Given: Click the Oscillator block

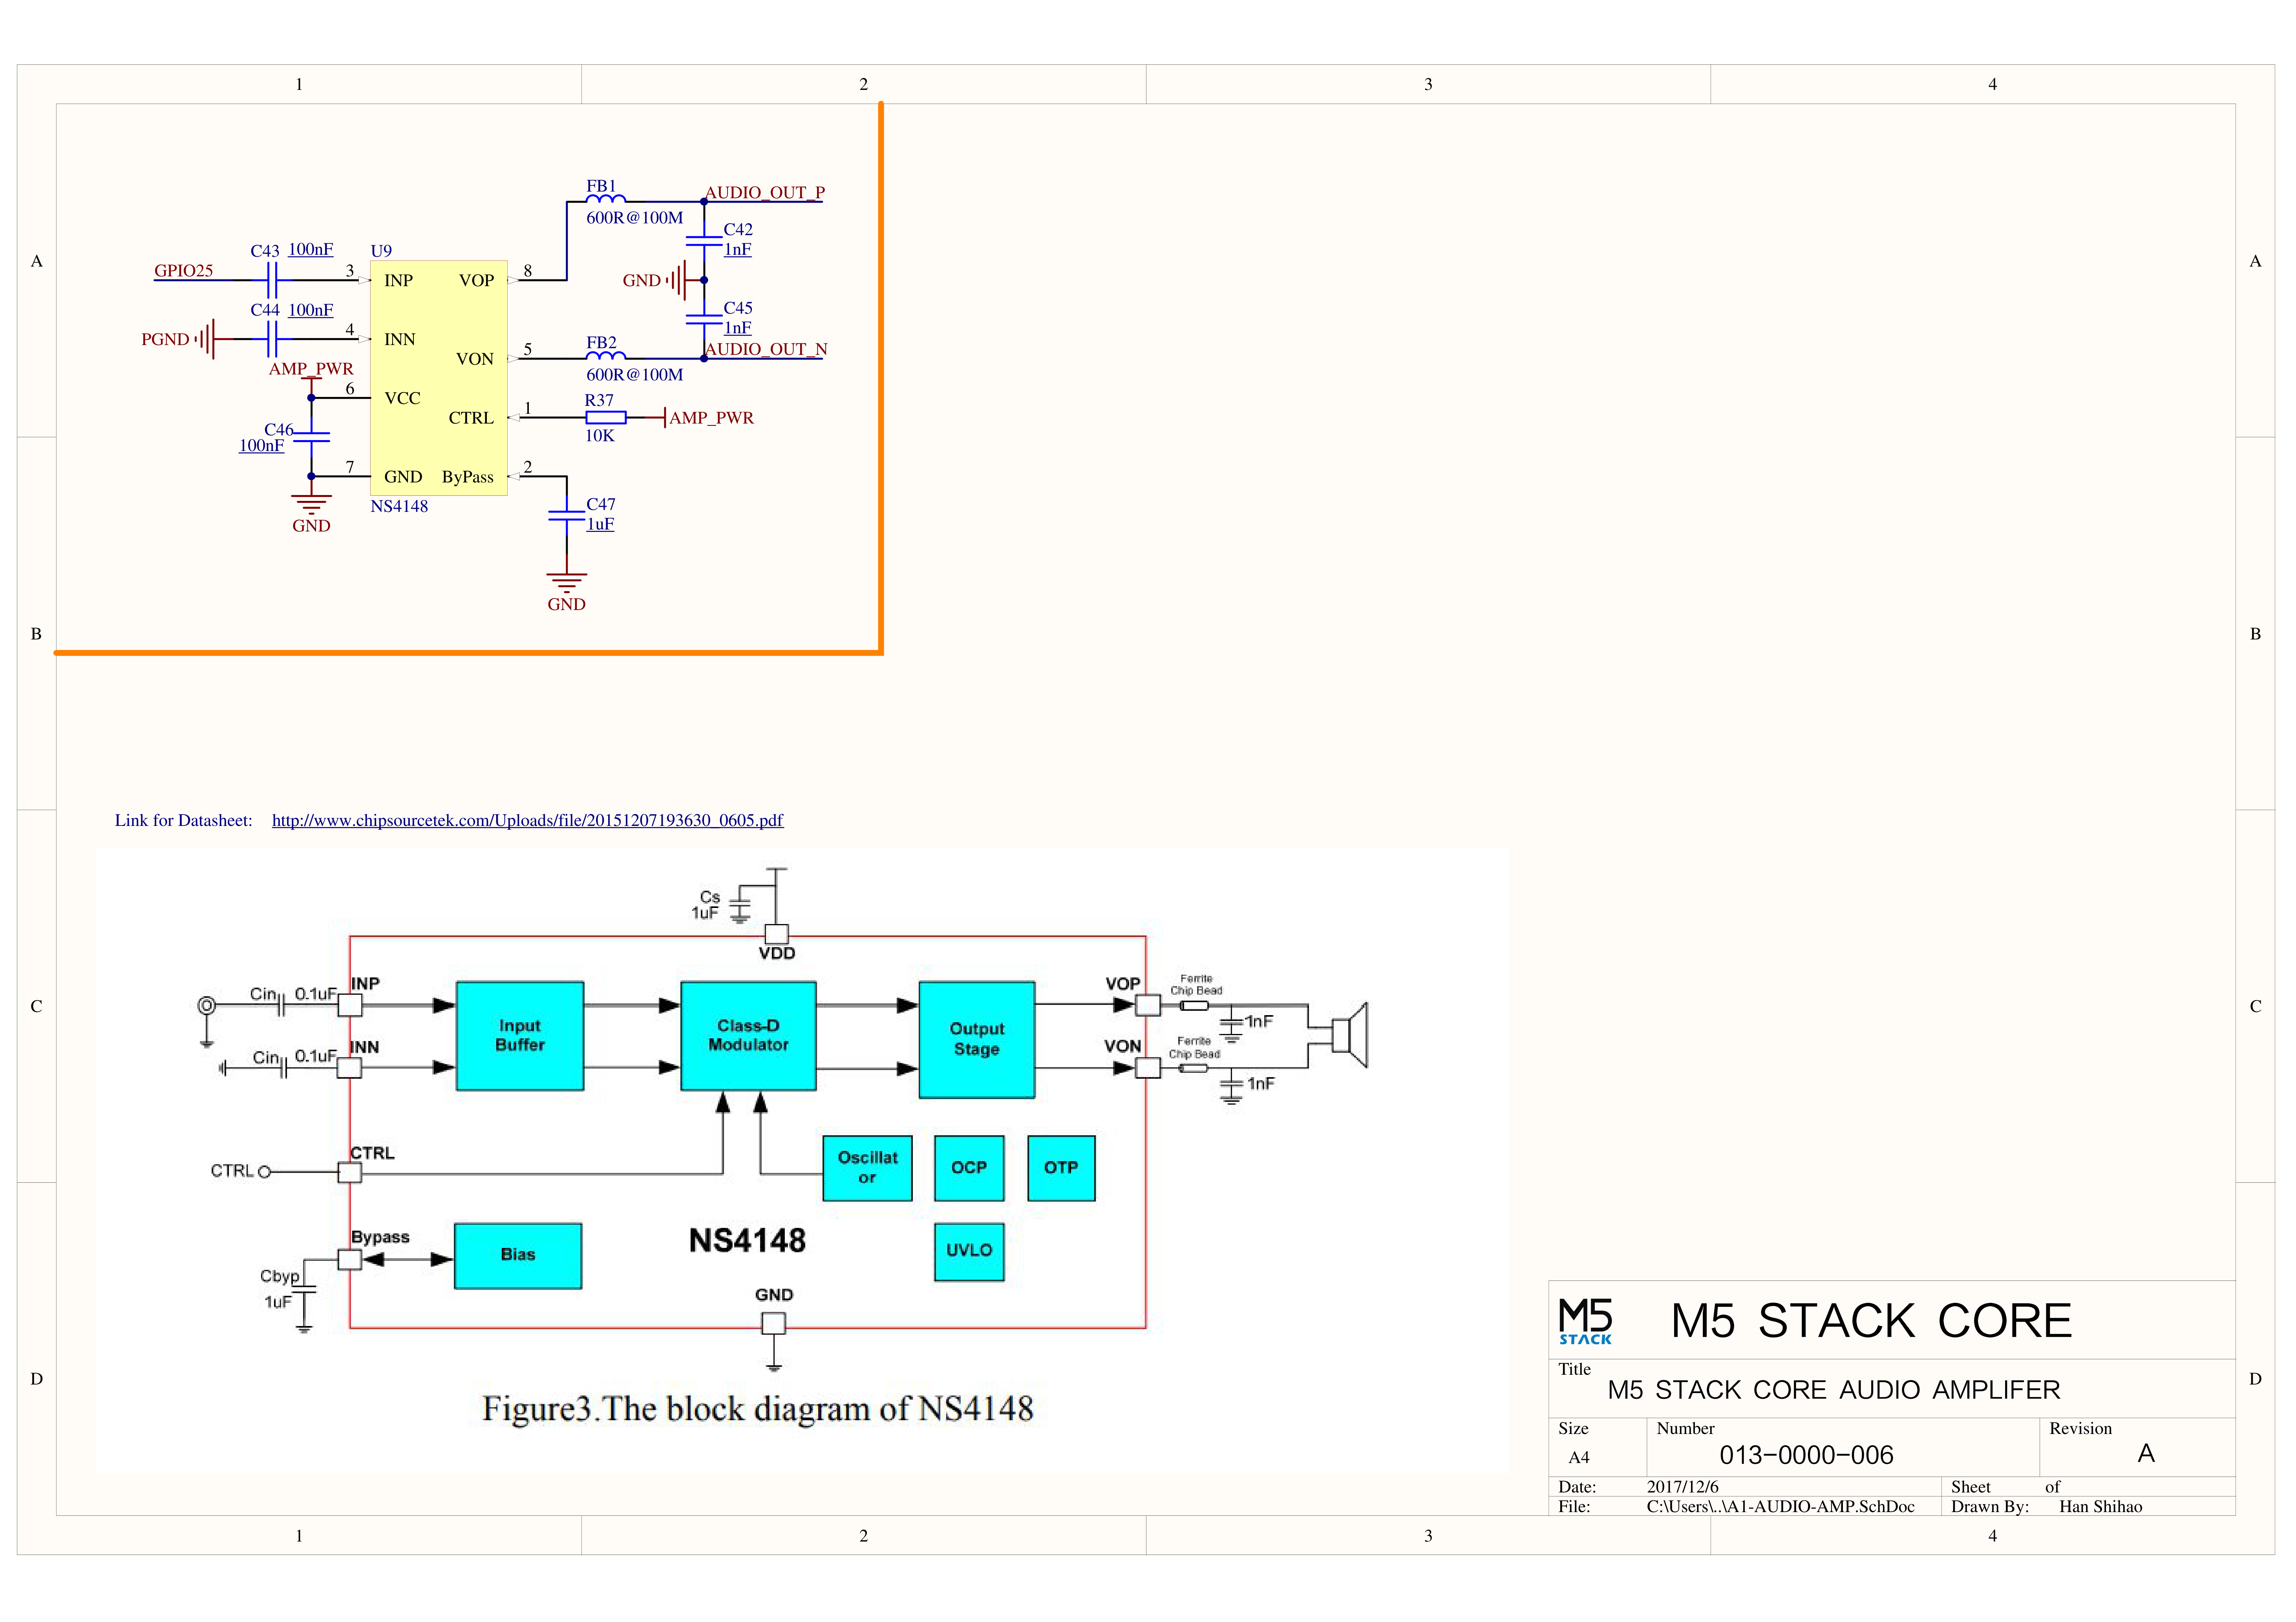Looking at the screenshot, I should (x=867, y=1168).
